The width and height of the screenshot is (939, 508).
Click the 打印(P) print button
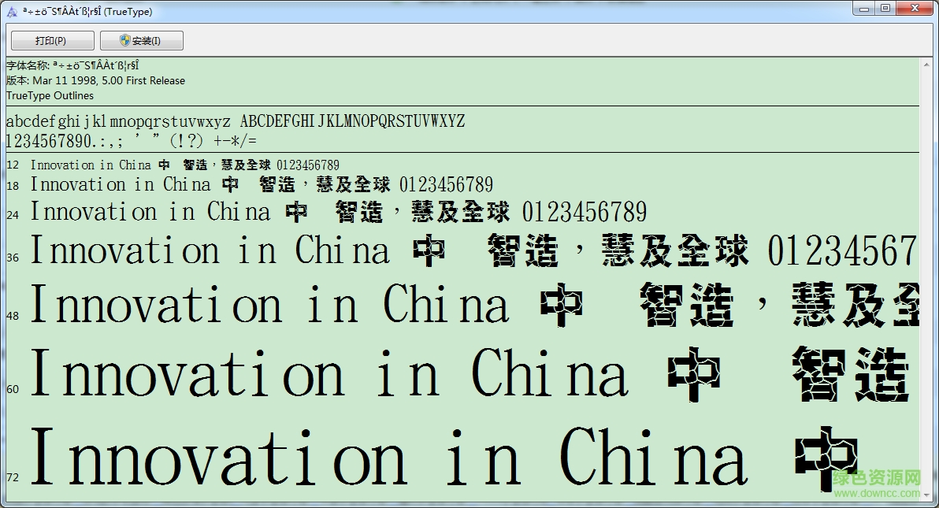(x=51, y=39)
